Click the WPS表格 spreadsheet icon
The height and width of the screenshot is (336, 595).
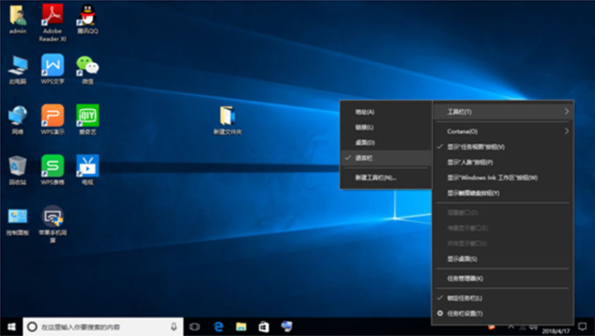point(53,166)
